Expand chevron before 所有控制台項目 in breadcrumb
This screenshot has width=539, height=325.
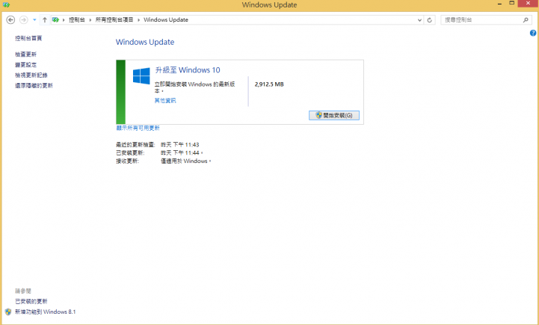point(90,20)
